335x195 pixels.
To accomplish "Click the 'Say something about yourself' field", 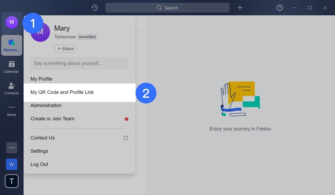I will [79, 63].
